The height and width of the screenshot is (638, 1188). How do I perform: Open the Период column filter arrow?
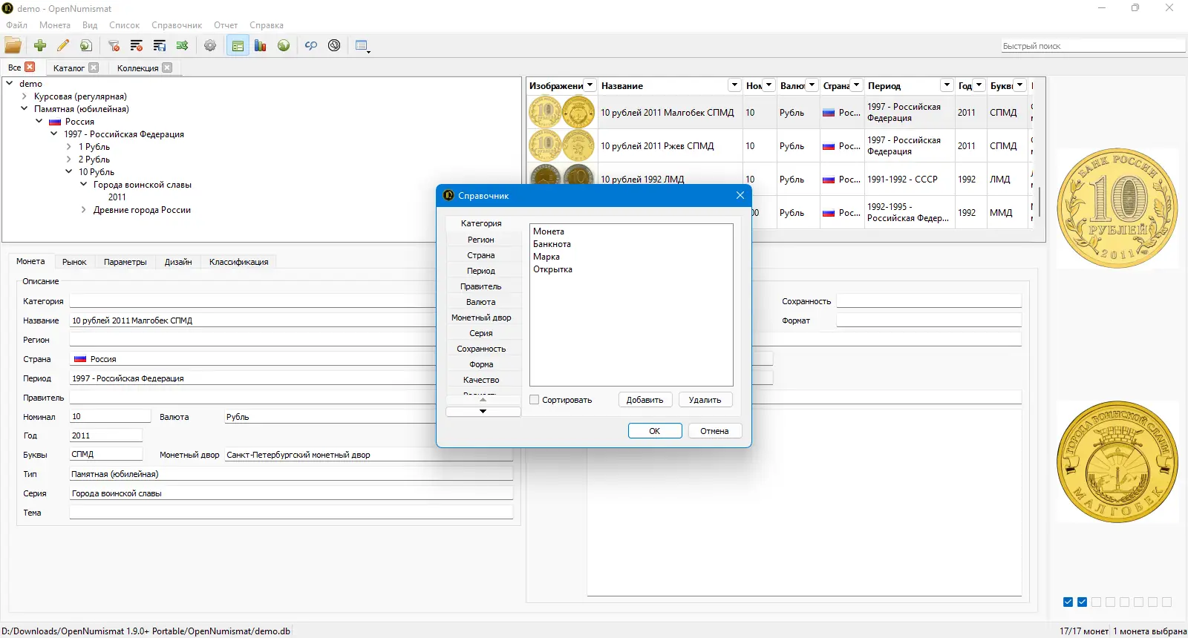[947, 85]
